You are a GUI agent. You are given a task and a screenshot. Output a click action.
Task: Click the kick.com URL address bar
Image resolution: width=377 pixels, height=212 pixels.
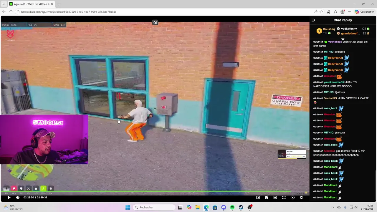(165, 12)
